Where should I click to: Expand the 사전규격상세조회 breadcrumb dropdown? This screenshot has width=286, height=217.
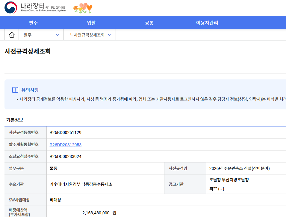tap(90, 35)
